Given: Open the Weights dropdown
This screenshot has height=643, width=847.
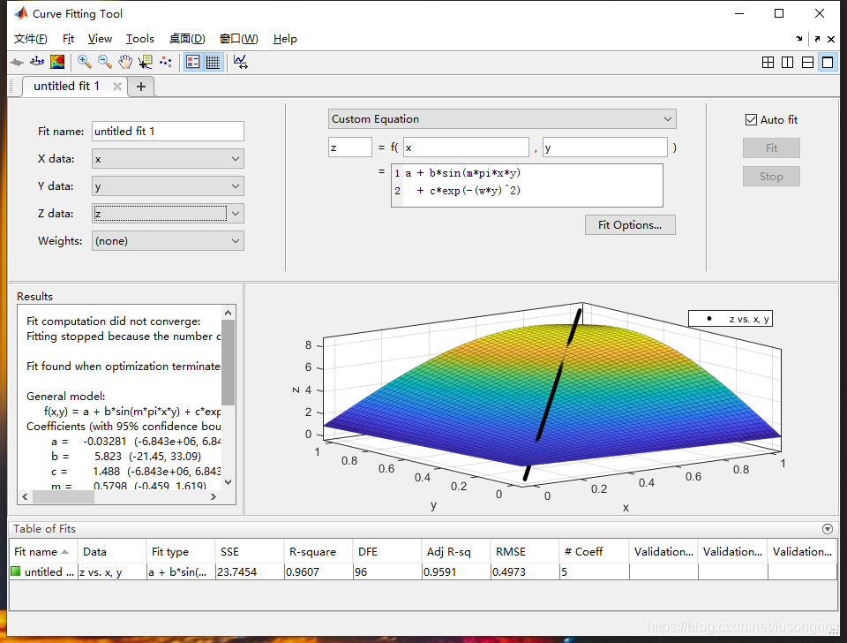Looking at the screenshot, I should (x=168, y=241).
